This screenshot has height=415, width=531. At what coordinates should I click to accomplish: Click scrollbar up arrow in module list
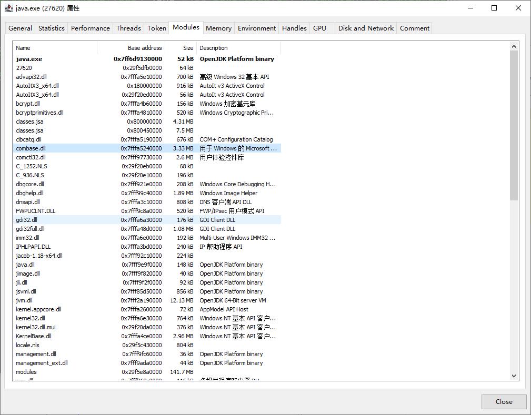pos(514,46)
